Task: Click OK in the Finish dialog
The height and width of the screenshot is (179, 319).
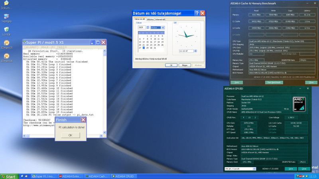Action: pyautogui.click(x=71, y=135)
